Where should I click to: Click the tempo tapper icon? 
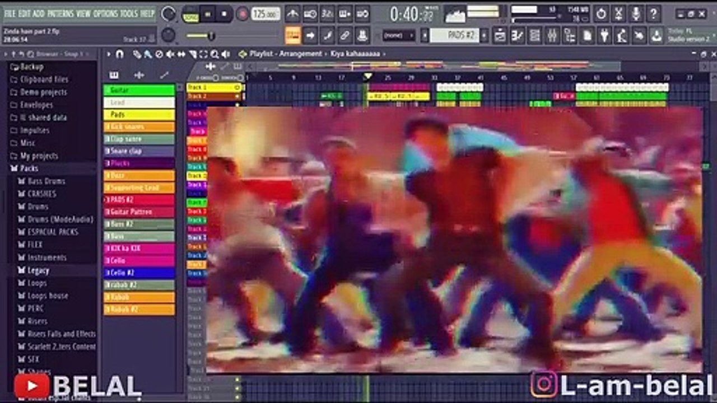pyautogui.click(x=622, y=35)
